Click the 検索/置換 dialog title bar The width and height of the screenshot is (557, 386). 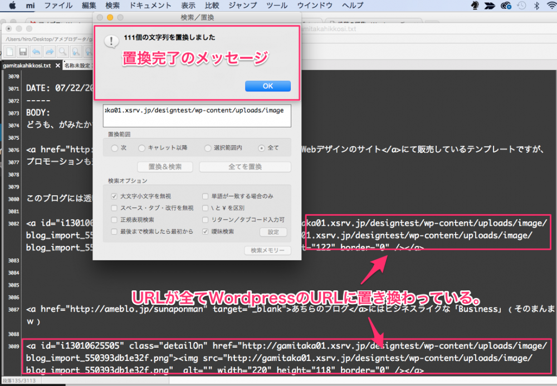tap(197, 17)
